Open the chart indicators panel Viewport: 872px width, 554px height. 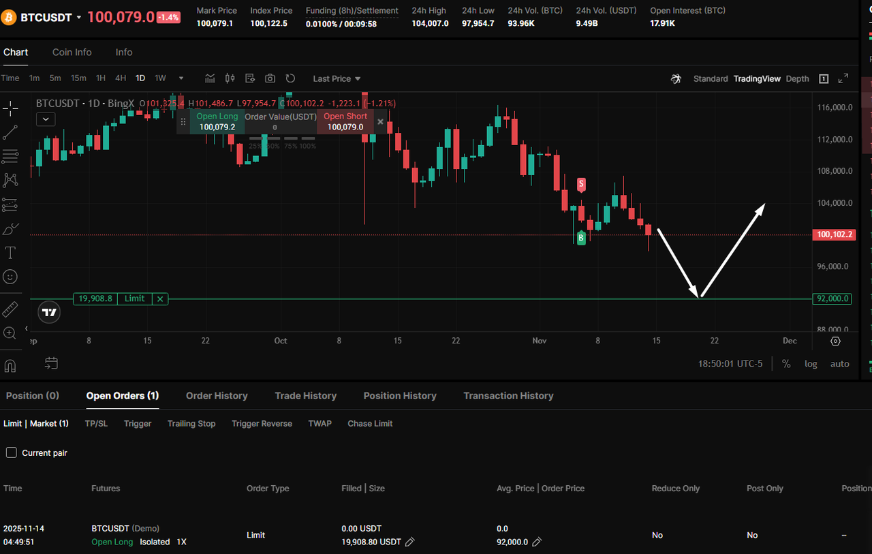click(x=210, y=78)
